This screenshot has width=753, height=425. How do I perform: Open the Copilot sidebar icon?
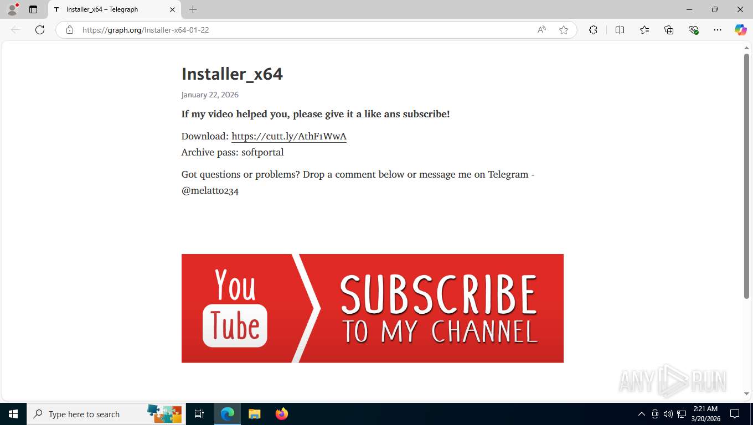[x=740, y=30]
